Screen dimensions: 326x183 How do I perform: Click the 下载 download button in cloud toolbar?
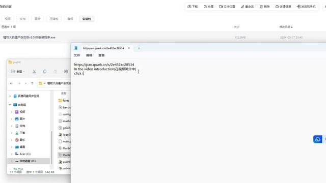[193, 7]
